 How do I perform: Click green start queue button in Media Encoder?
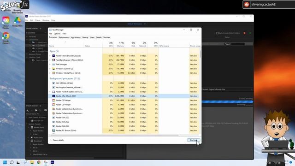pyautogui.click(x=250, y=33)
